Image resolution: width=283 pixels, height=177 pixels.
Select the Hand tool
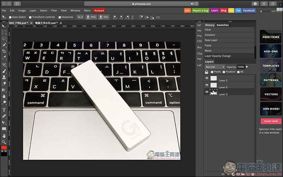[x=4, y=136]
